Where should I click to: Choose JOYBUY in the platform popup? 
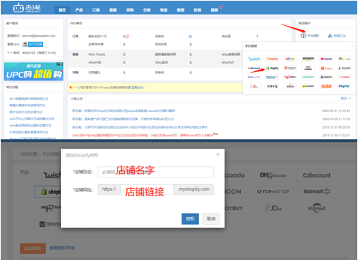344,77
